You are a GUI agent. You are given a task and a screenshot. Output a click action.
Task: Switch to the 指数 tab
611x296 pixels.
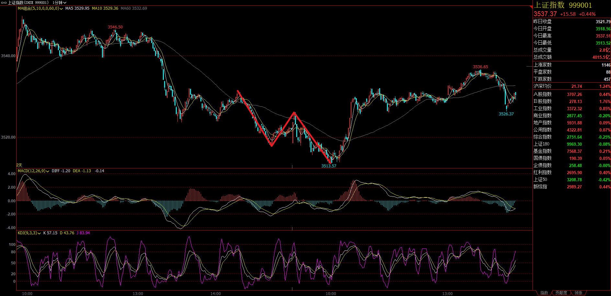pos(544,293)
